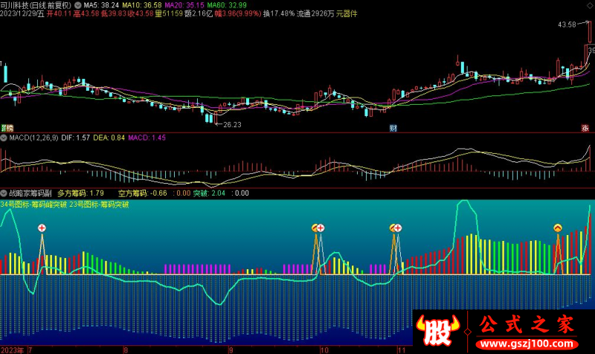
Task: Expand the 可川科技 main chart chevron menu
Action: (x=78, y=5)
